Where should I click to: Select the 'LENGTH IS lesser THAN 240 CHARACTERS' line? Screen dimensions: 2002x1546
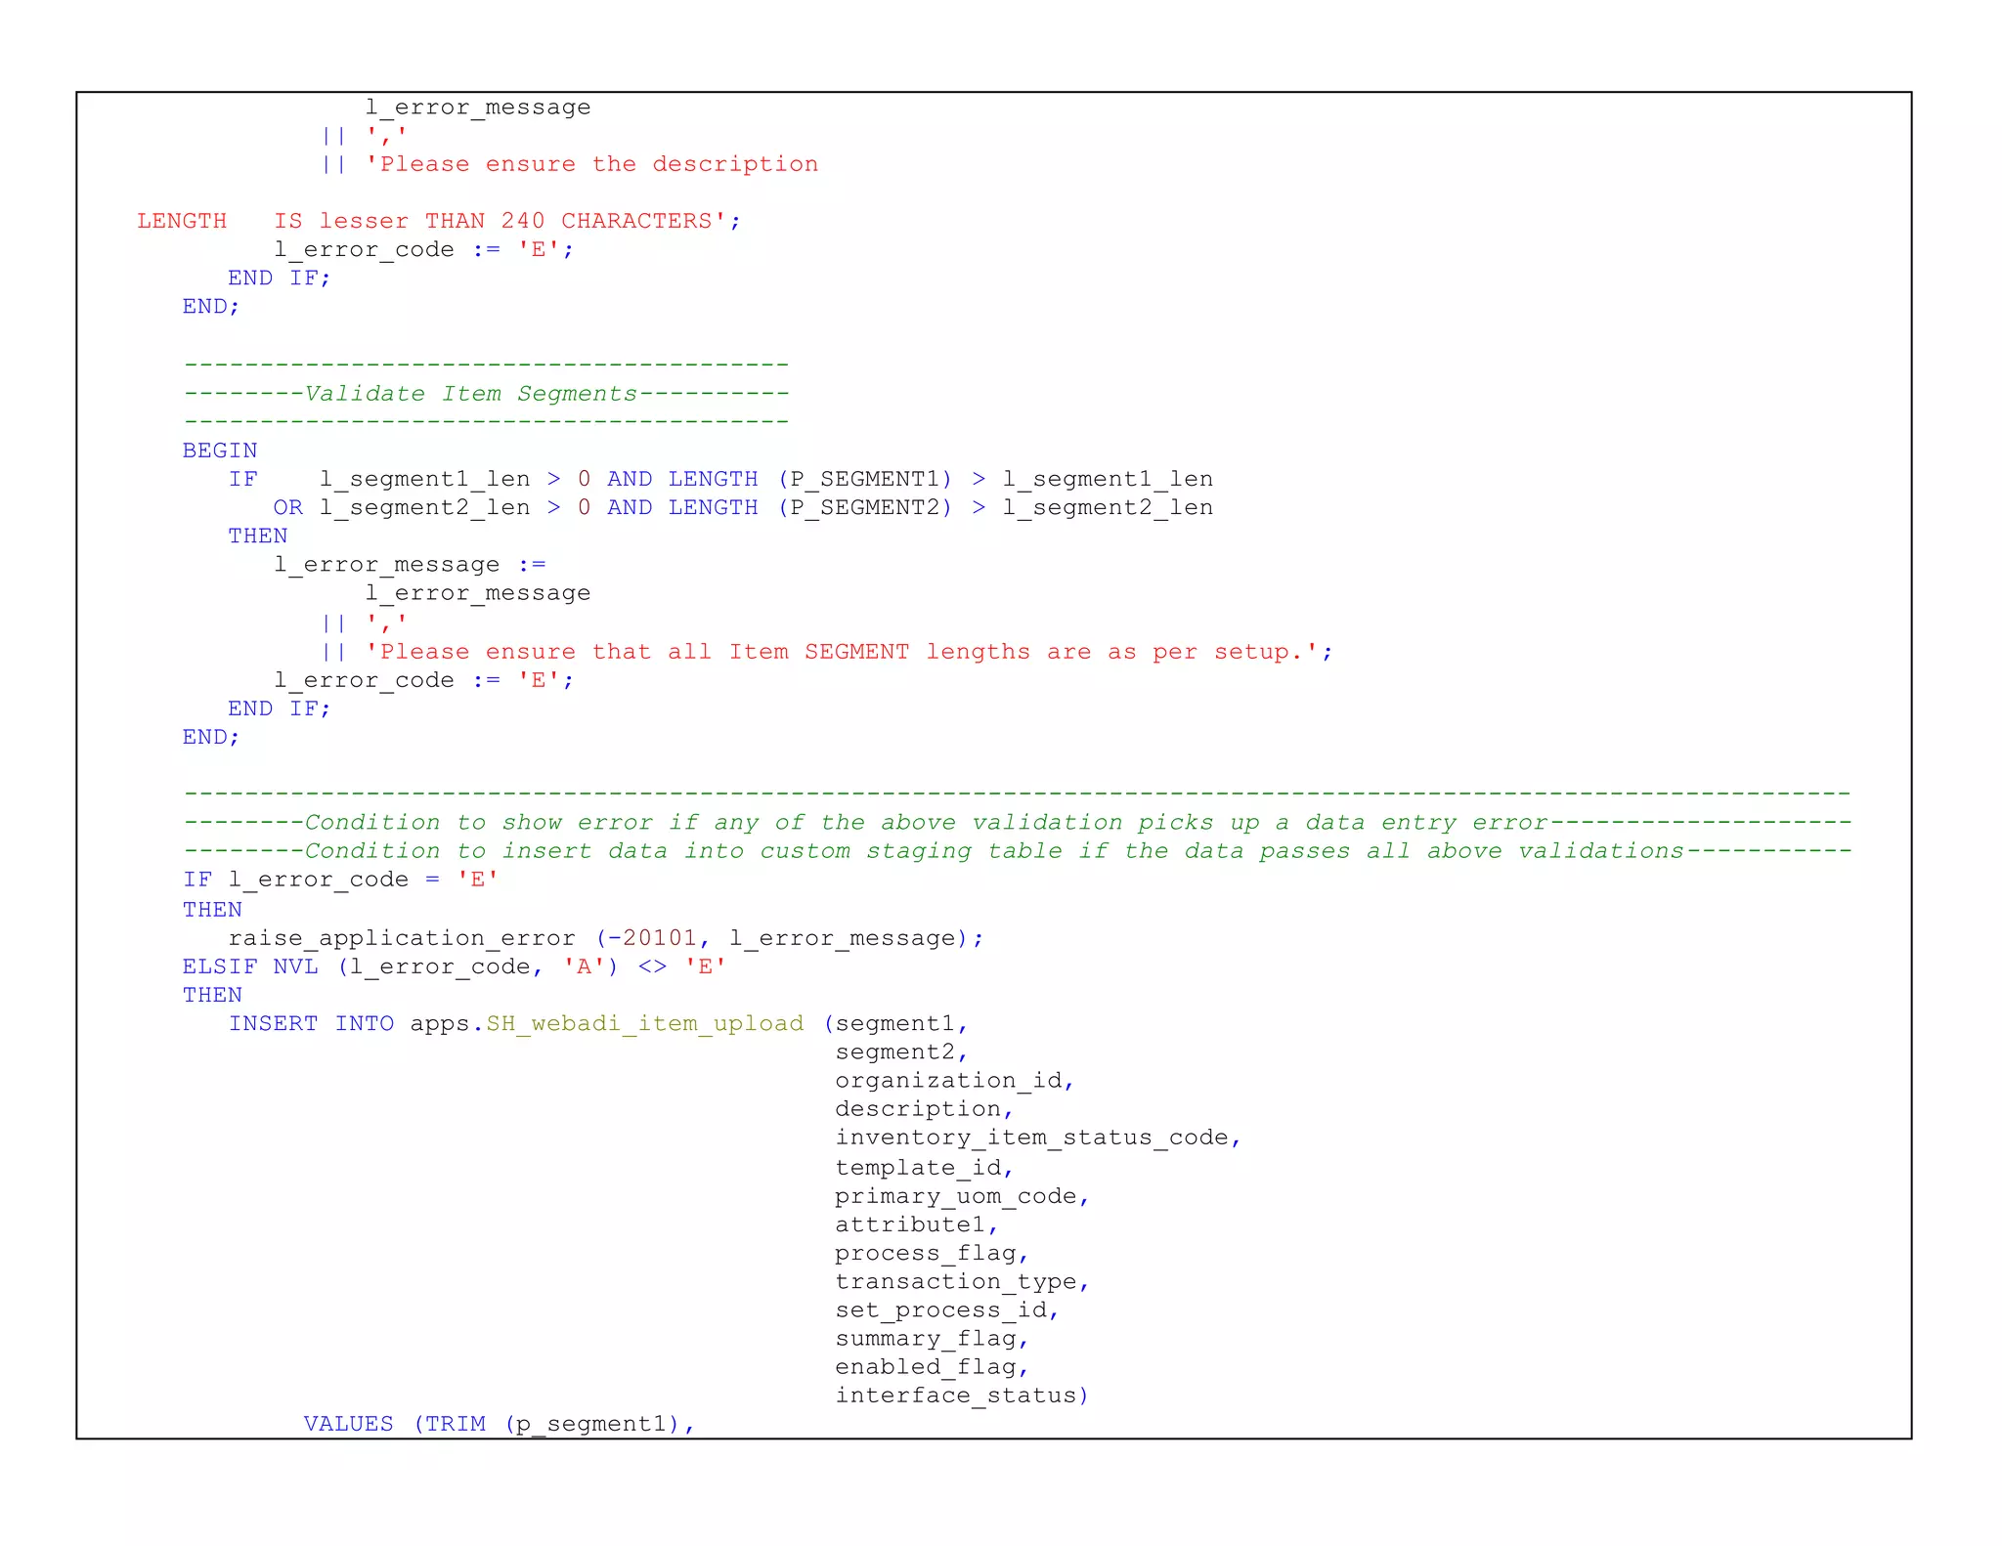[x=439, y=221]
